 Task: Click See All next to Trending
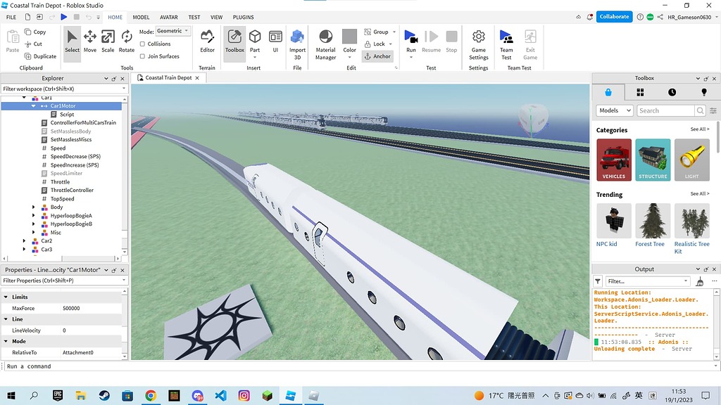click(x=699, y=194)
